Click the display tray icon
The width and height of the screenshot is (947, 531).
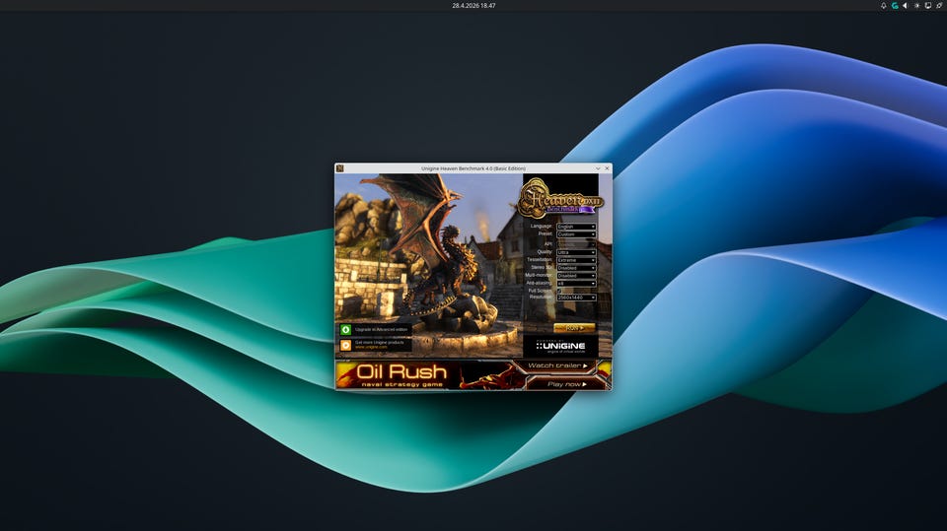pyautogui.click(x=928, y=6)
